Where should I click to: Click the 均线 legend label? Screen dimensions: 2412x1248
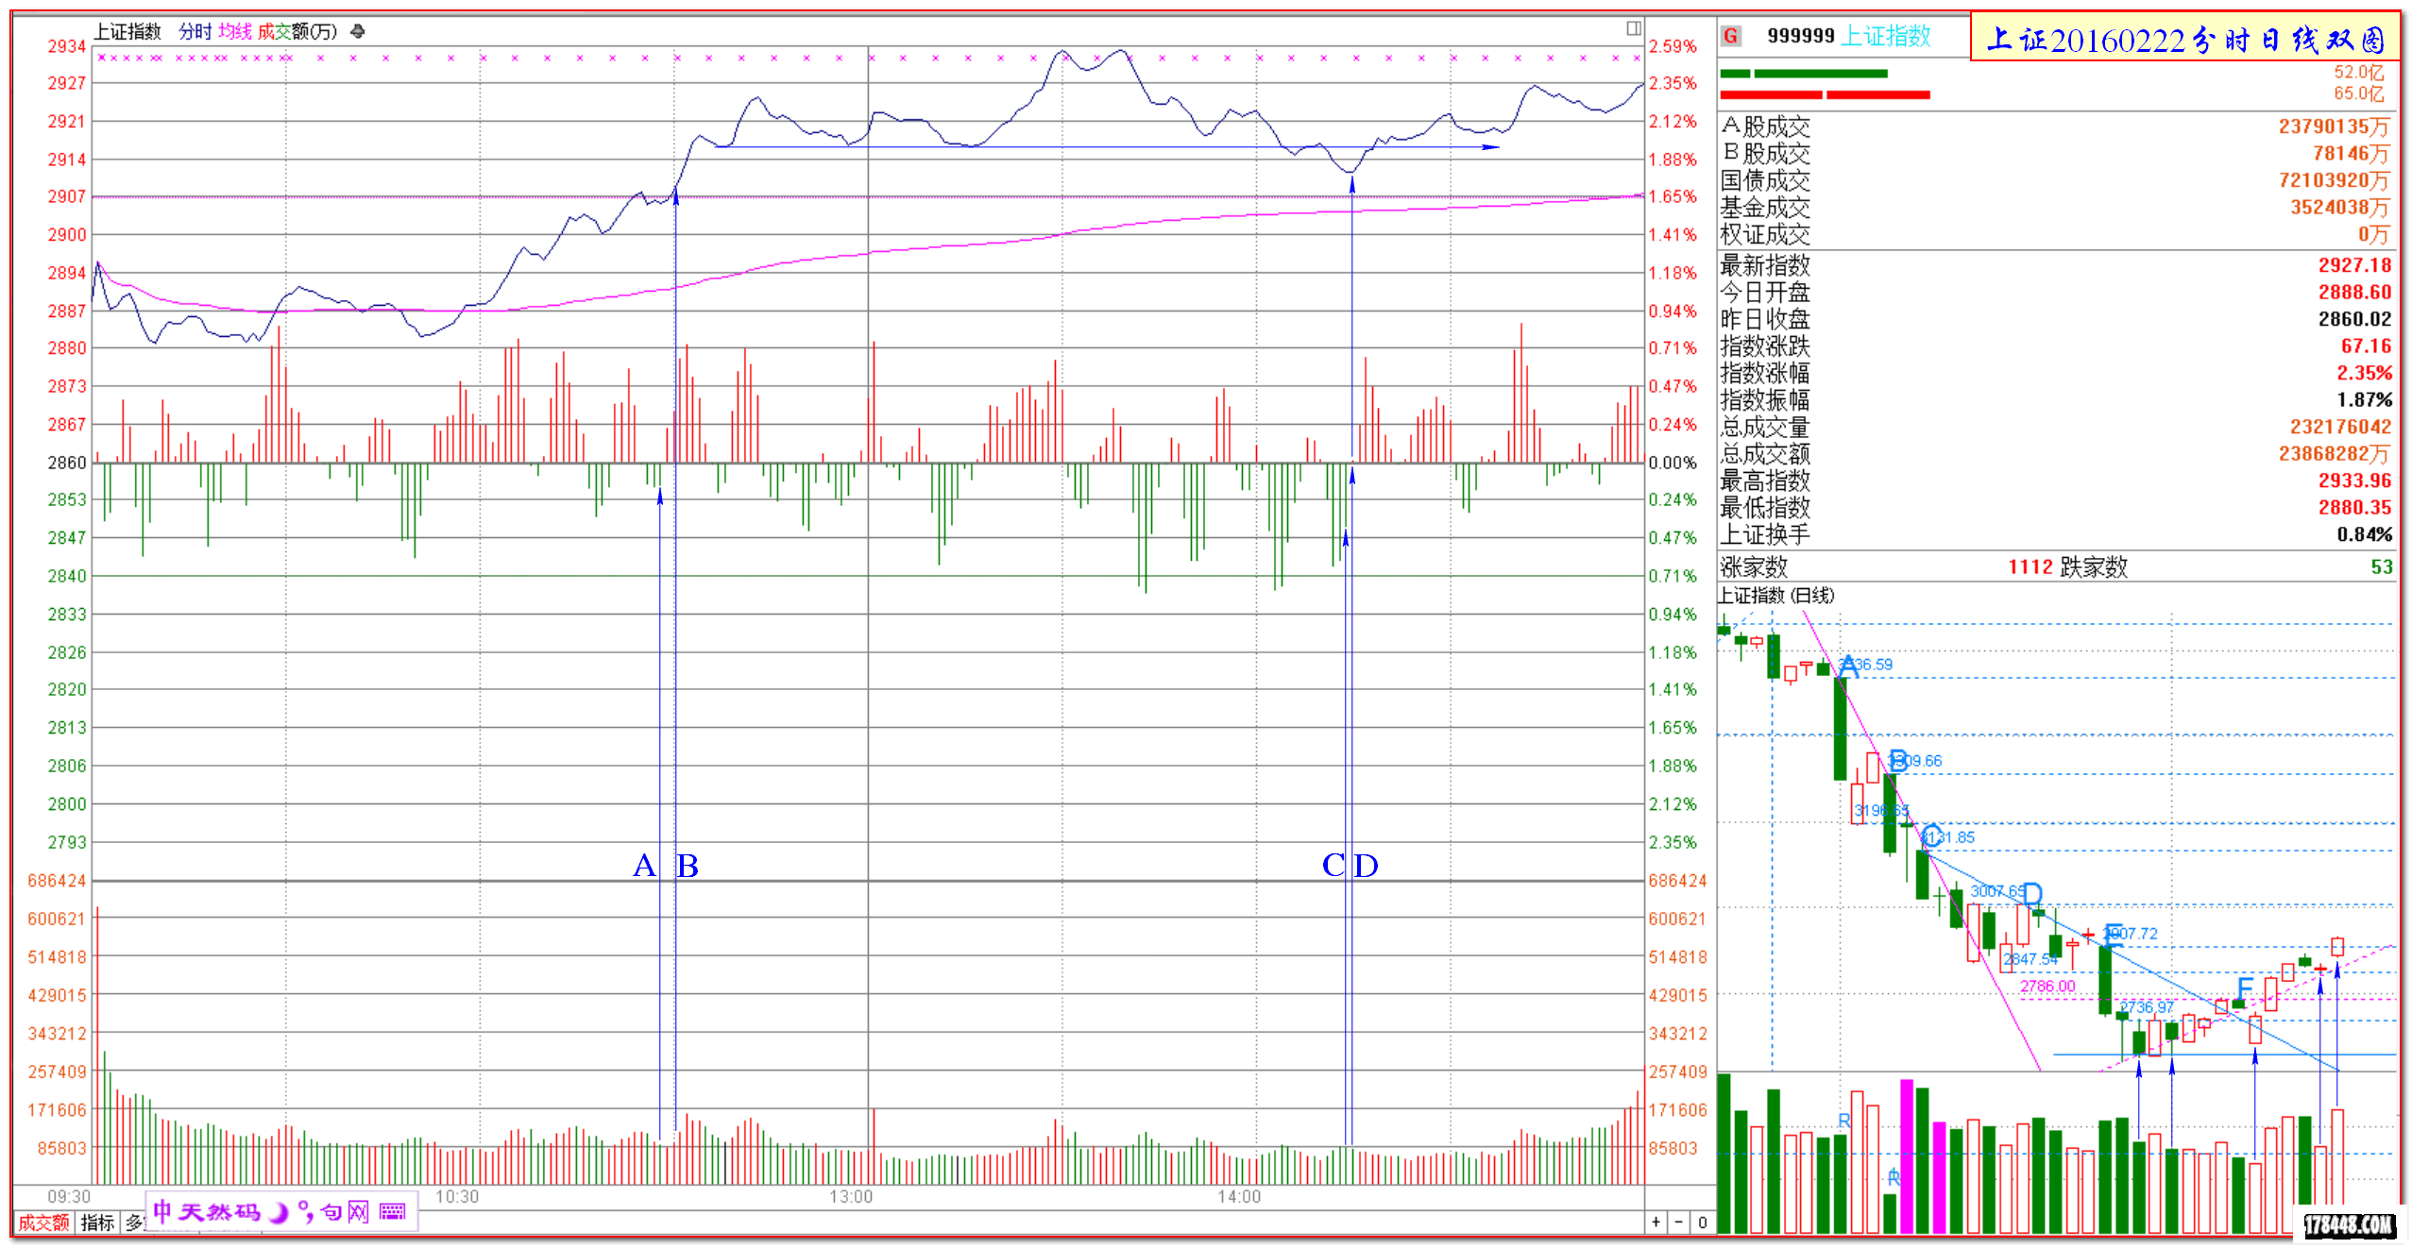[234, 32]
